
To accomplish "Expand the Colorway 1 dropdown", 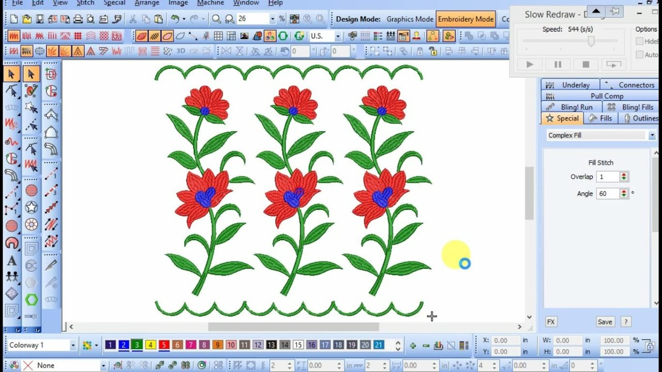I will [72, 345].
